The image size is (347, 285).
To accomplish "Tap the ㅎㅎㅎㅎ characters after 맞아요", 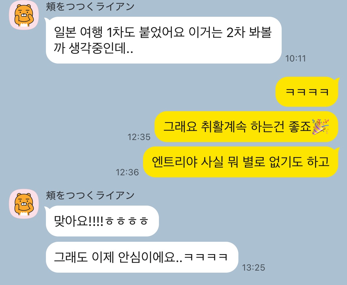I will (x=127, y=221).
